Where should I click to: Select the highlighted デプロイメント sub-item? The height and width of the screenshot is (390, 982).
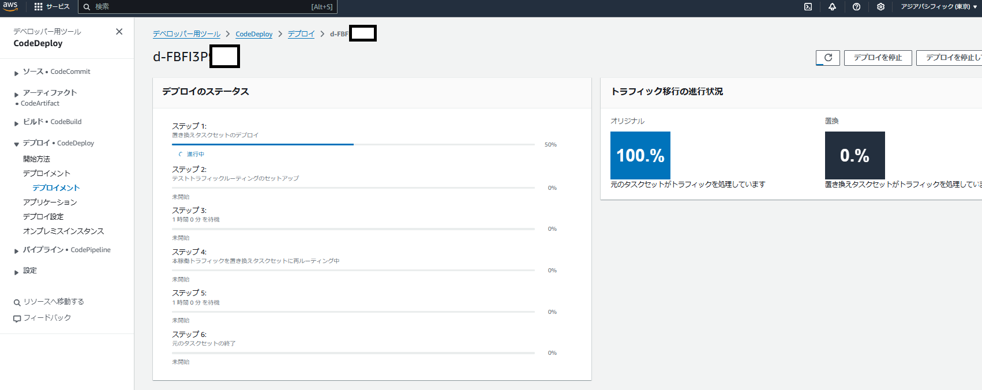[56, 187]
